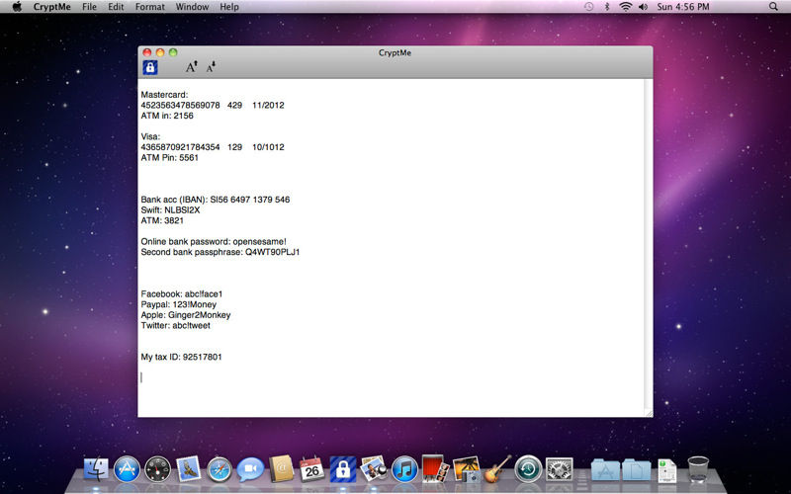Open the Window menu
Screen dimensions: 791x494
[x=192, y=7]
